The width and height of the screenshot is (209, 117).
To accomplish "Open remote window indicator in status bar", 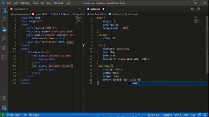I will tap(3, 115).
